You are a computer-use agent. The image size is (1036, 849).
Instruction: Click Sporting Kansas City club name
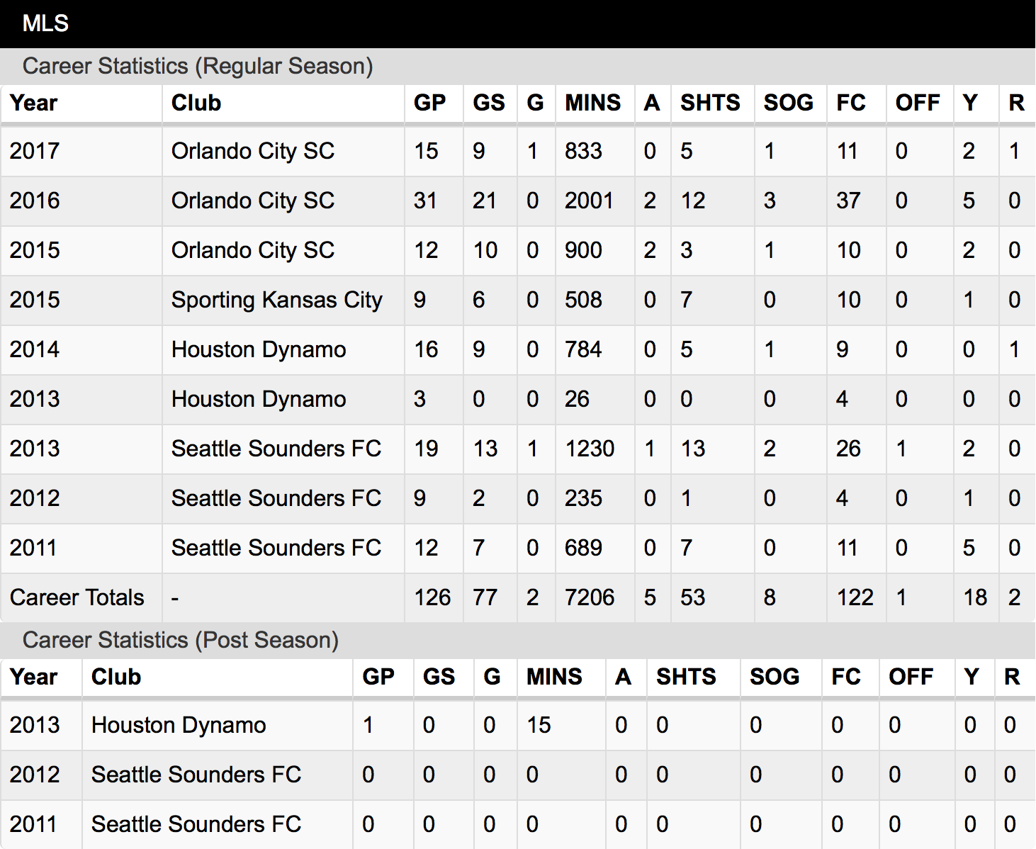pyautogui.click(x=277, y=300)
